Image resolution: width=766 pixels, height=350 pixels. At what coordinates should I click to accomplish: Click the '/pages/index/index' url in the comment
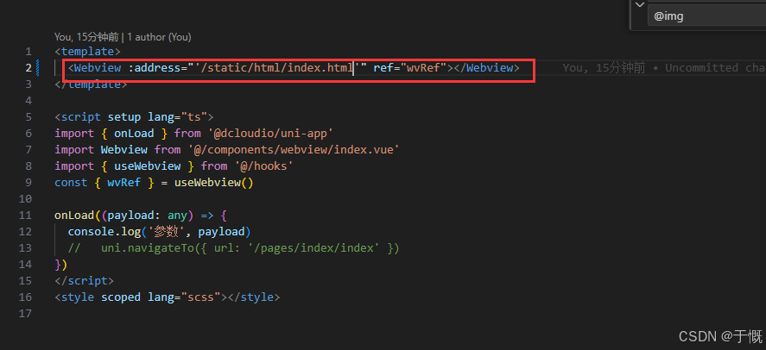pos(313,248)
